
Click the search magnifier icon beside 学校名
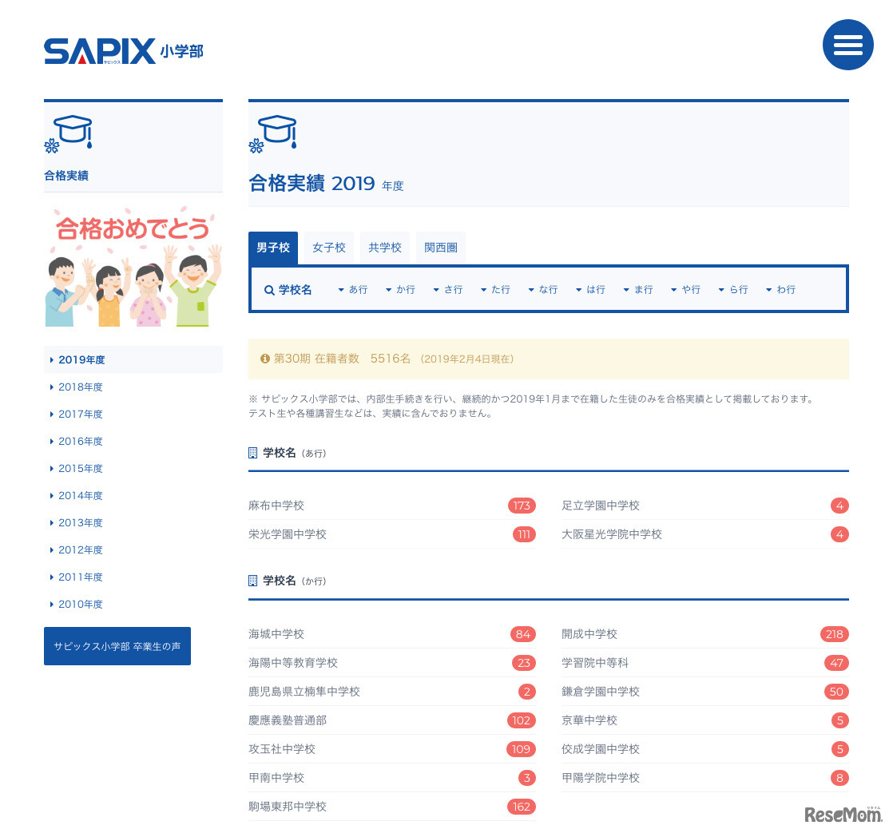click(x=269, y=290)
